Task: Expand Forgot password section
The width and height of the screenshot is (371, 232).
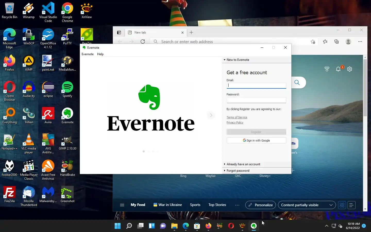Action: coord(257,171)
